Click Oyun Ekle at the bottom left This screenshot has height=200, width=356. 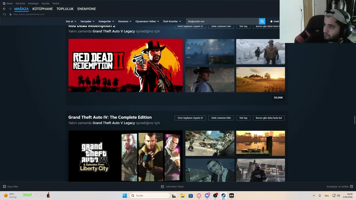[13, 187]
